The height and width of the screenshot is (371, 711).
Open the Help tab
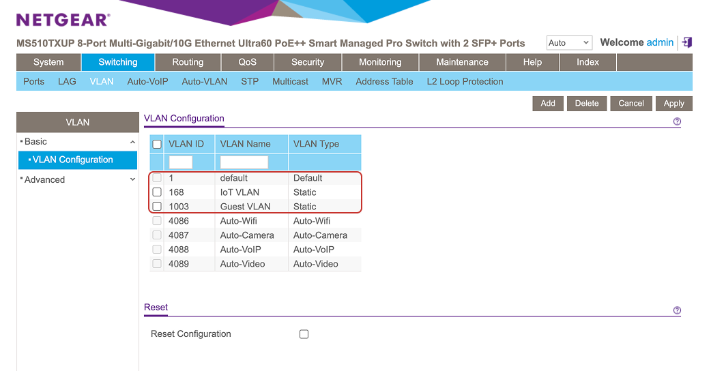click(x=532, y=62)
